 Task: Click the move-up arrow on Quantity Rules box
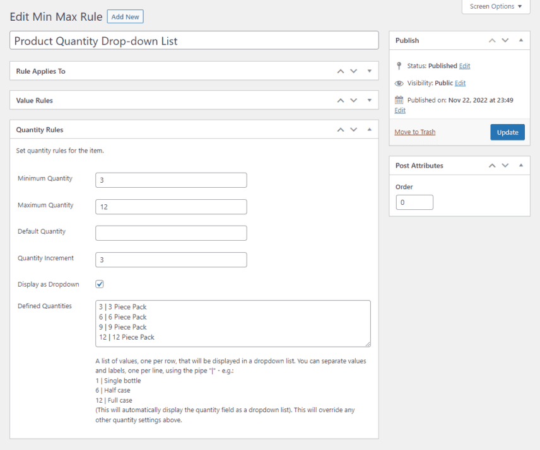pos(340,129)
